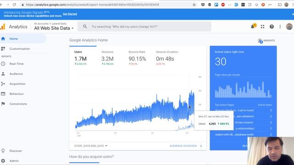The height and width of the screenshot is (165, 294).
Task: Open the /select-with-db...database-work/ active page
Action: click(x=234, y=134)
